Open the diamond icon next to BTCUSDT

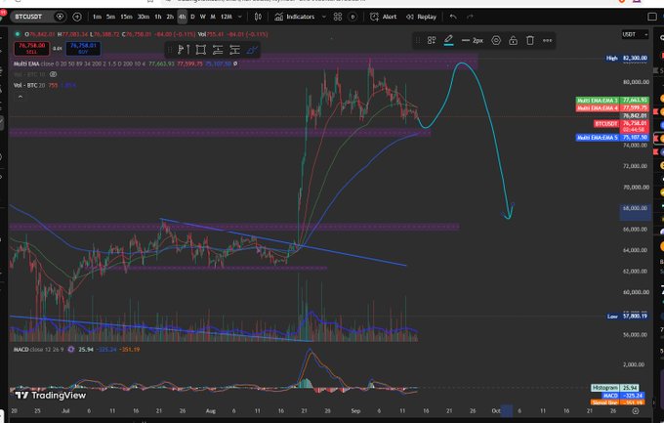61,17
